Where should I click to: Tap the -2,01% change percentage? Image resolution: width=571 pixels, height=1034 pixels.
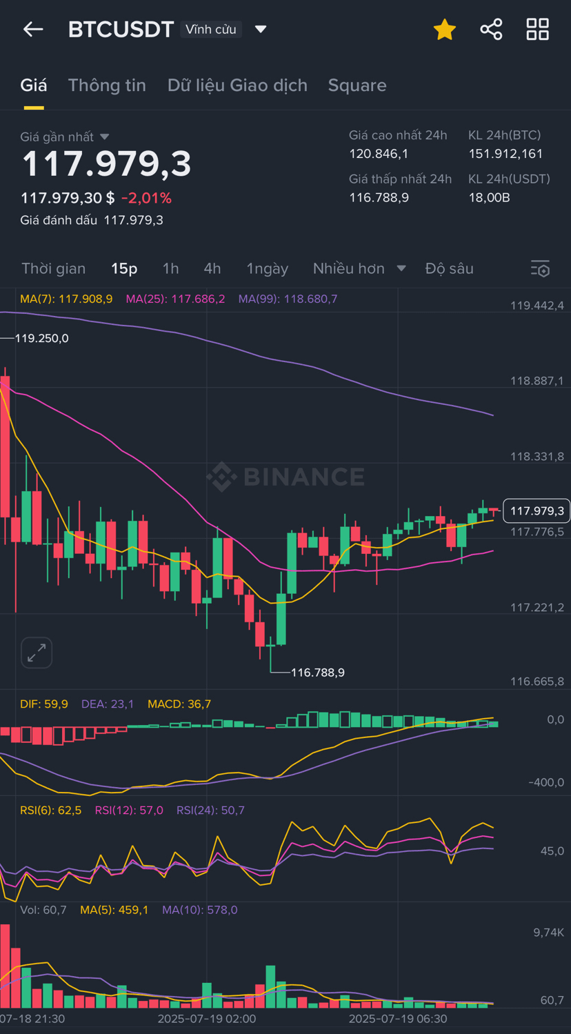pyautogui.click(x=146, y=198)
